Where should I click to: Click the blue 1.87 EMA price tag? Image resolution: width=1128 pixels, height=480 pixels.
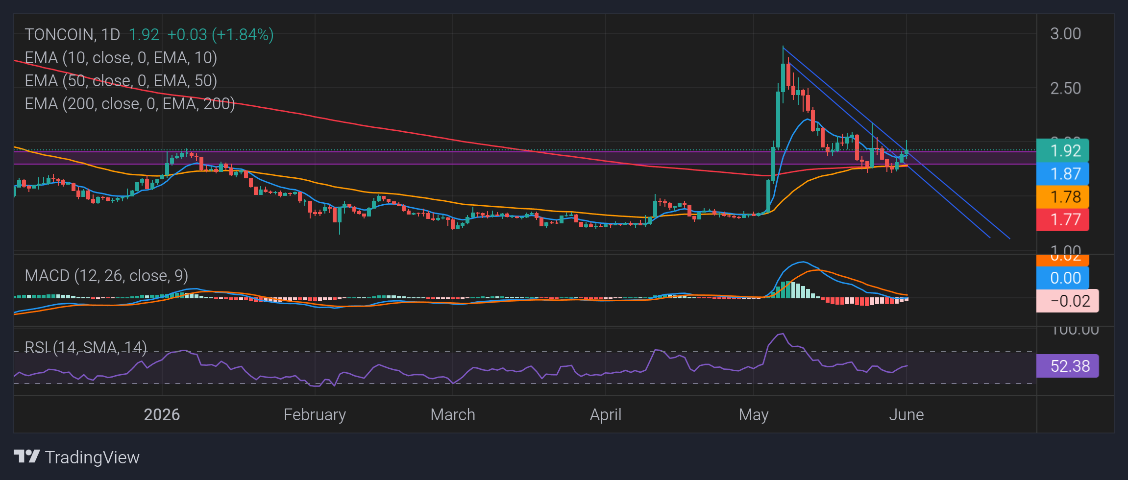tap(1063, 173)
